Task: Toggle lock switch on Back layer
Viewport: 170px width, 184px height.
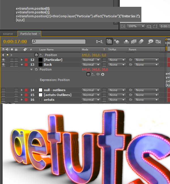Action: pos(16,65)
